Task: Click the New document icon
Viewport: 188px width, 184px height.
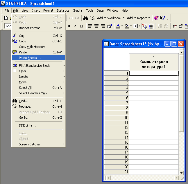Action: point(6,18)
